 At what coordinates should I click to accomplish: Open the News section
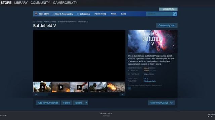(114, 14)
